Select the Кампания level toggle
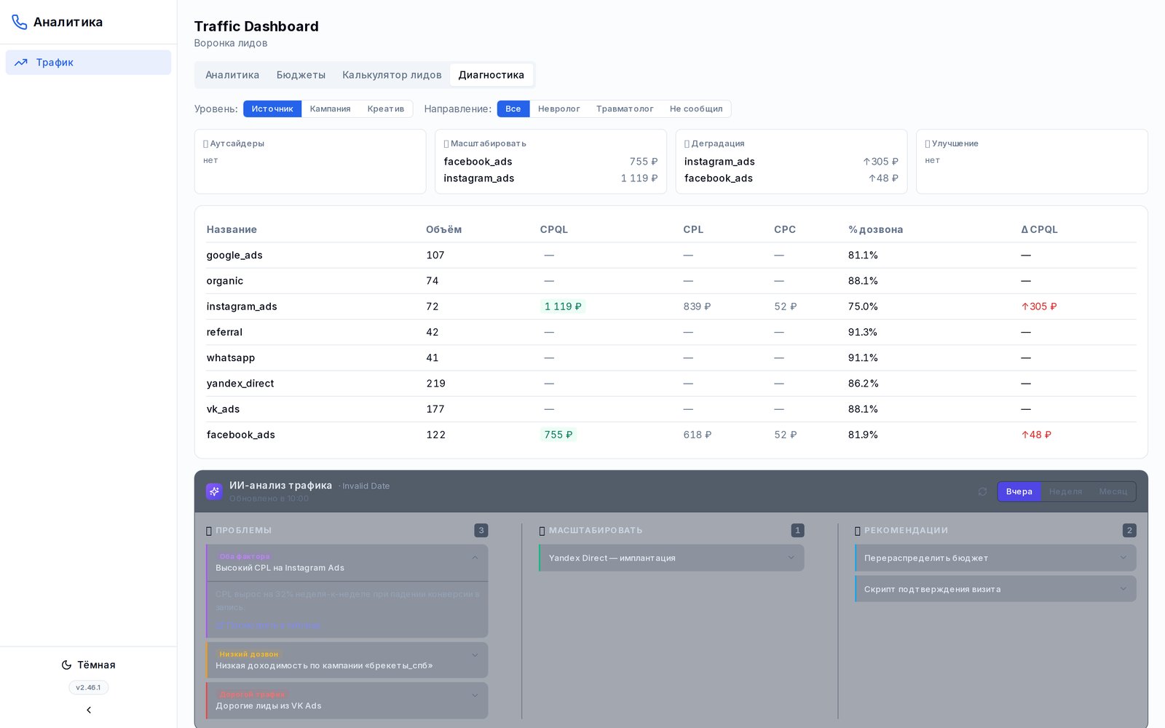This screenshot has height=728, width=1165. click(x=330, y=109)
